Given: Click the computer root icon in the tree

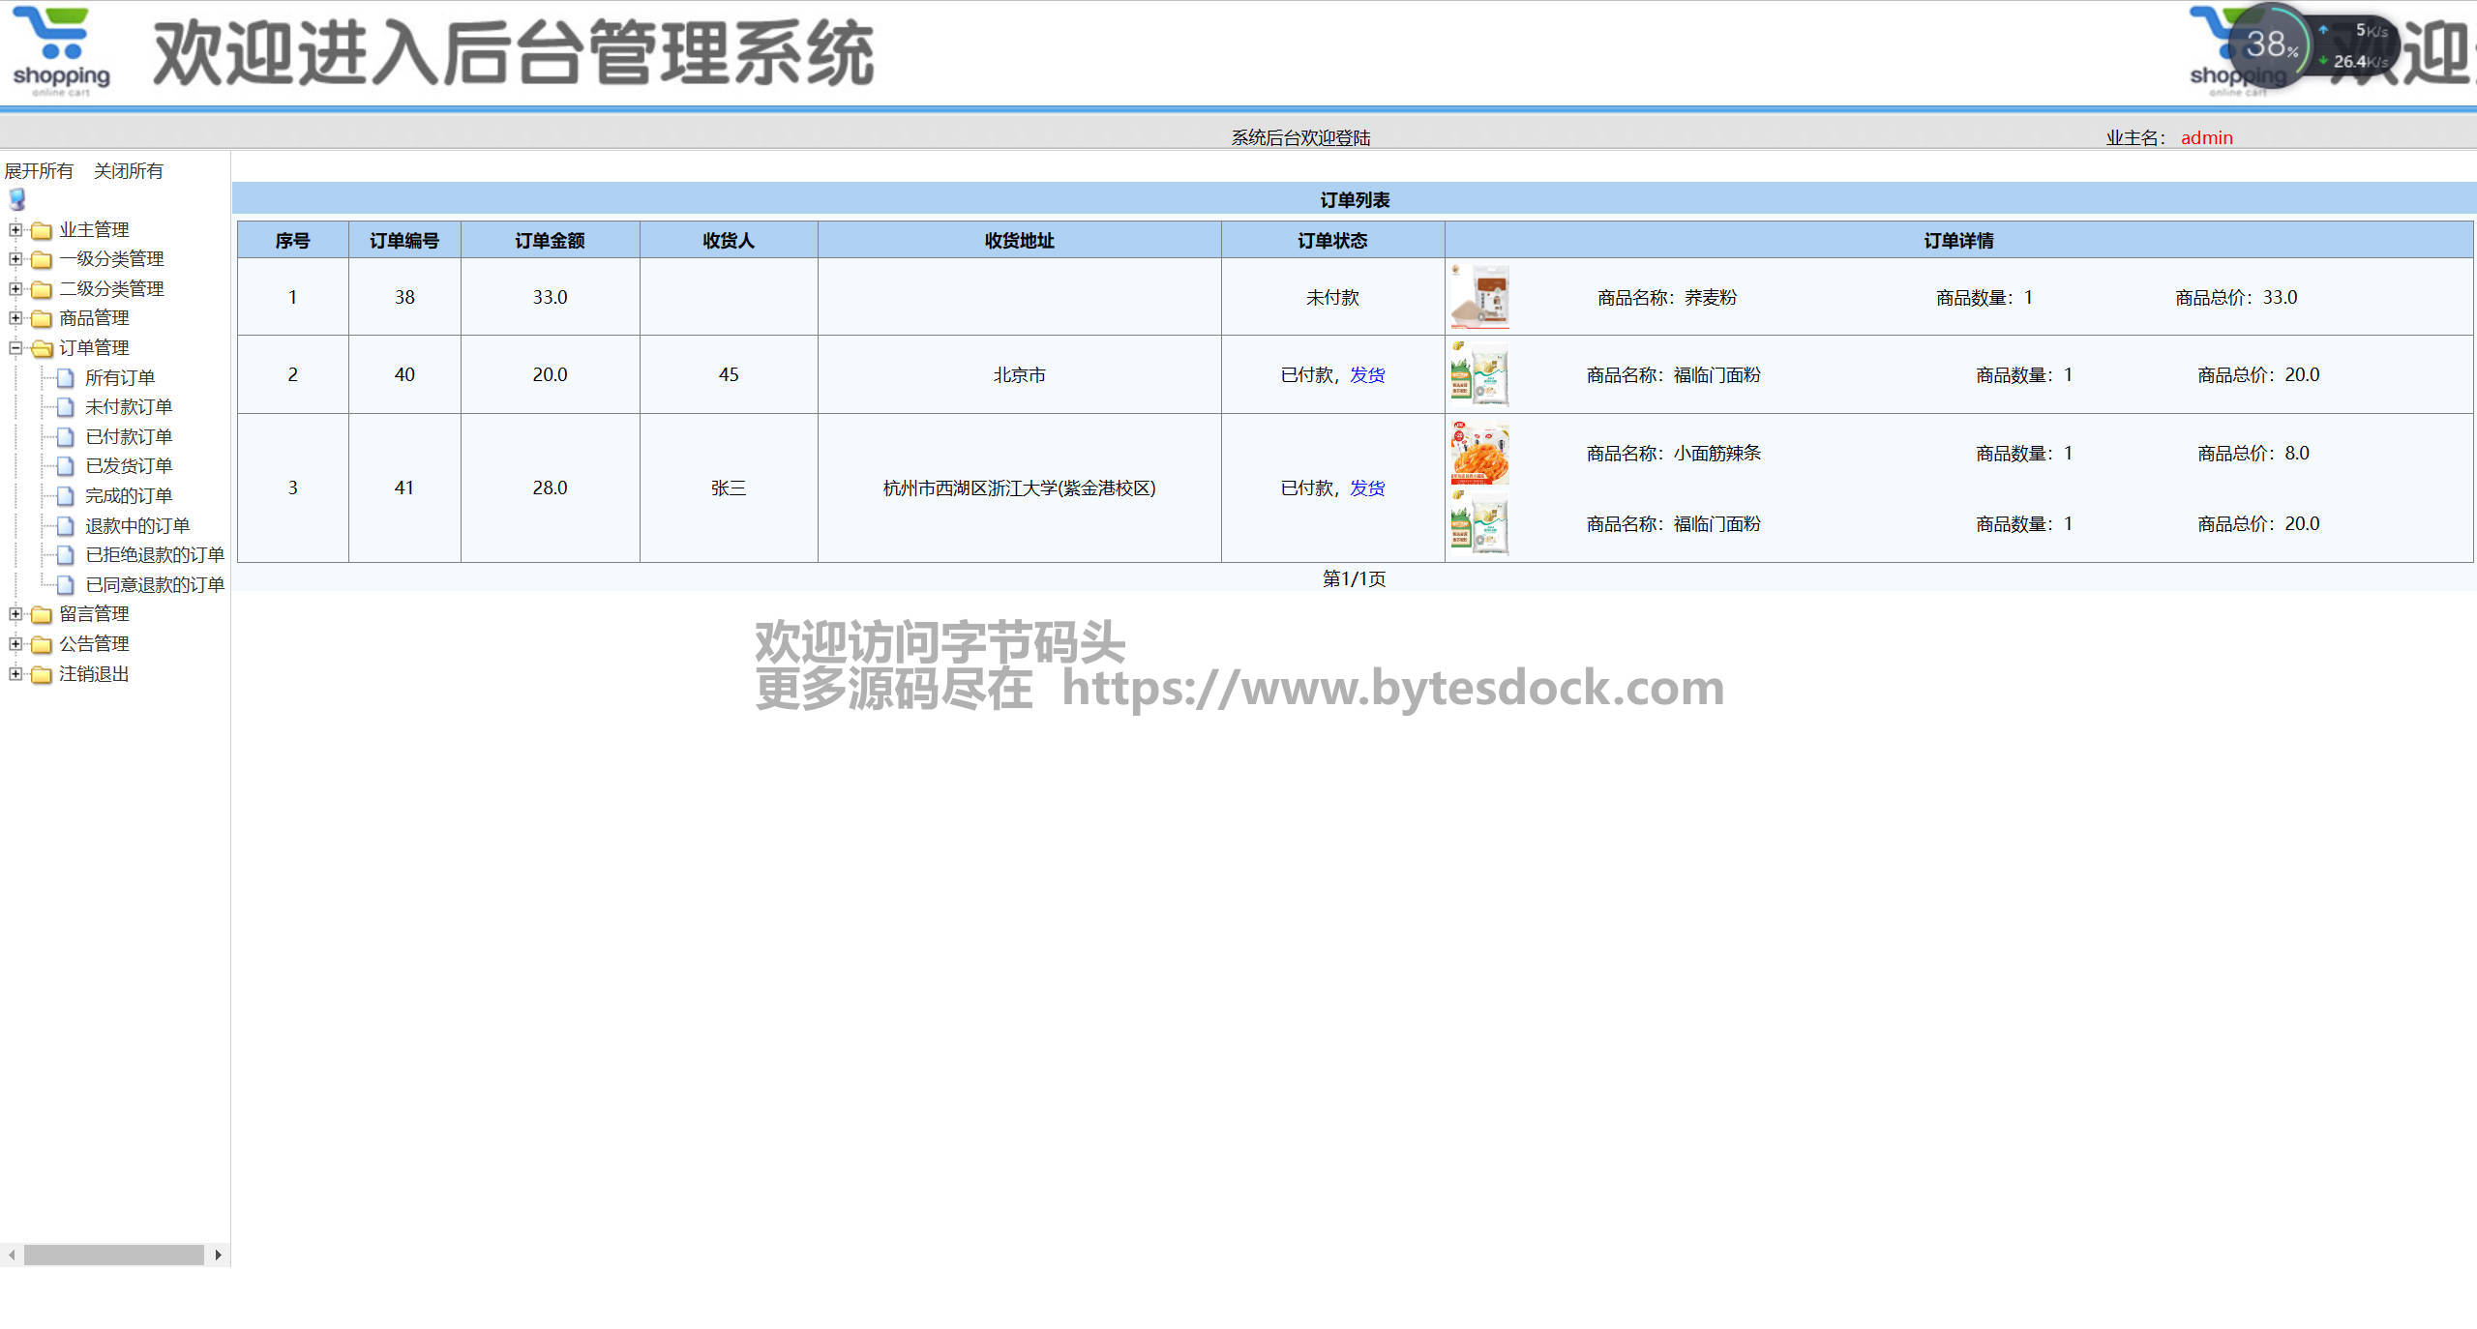Looking at the screenshot, I should [16, 199].
